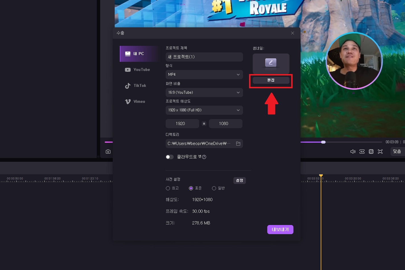Close the 수출 export dialog
This screenshot has width=405, height=270.
click(x=293, y=33)
